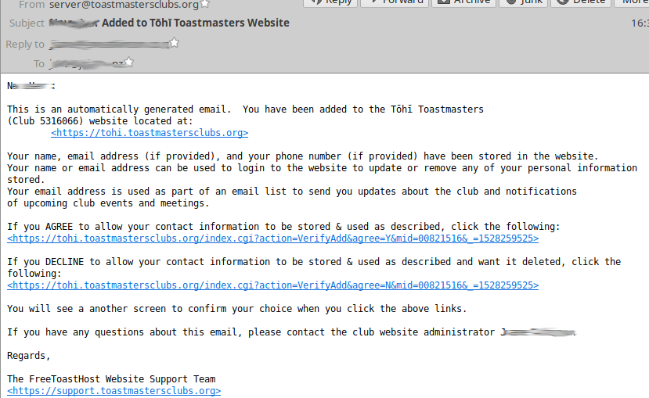Reply to this email using the Reply button
649x398 pixels.
330,3
